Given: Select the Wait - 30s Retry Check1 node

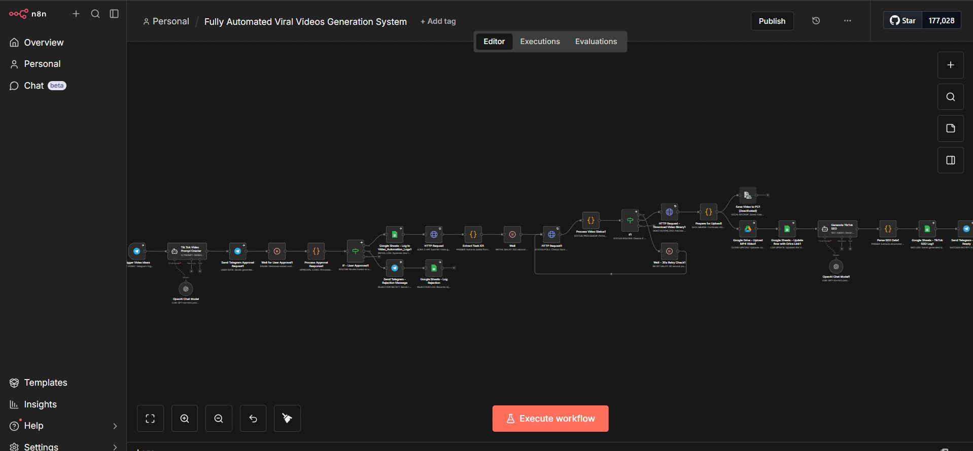Looking at the screenshot, I should click(670, 251).
